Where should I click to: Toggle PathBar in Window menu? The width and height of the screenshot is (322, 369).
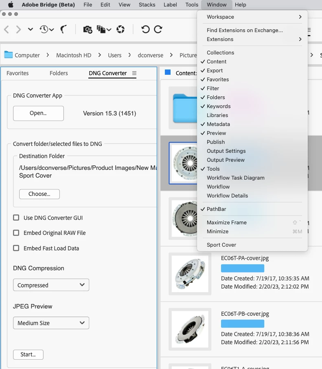(x=252, y=209)
